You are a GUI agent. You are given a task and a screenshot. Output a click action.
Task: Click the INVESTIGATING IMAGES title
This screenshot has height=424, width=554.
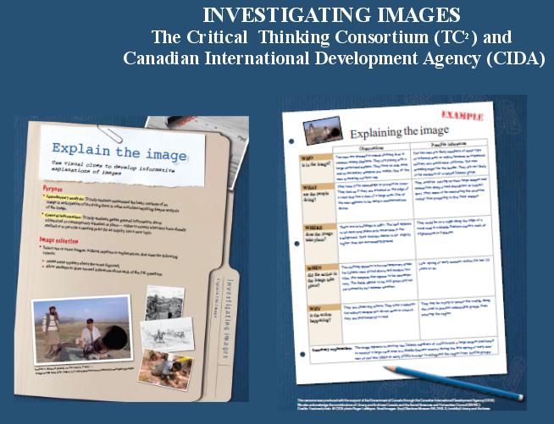[331, 15]
